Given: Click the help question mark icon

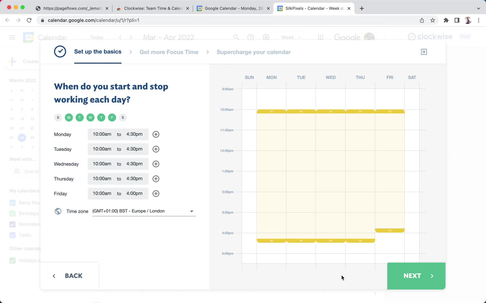Looking at the screenshot, I should click(x=251, y=37).
